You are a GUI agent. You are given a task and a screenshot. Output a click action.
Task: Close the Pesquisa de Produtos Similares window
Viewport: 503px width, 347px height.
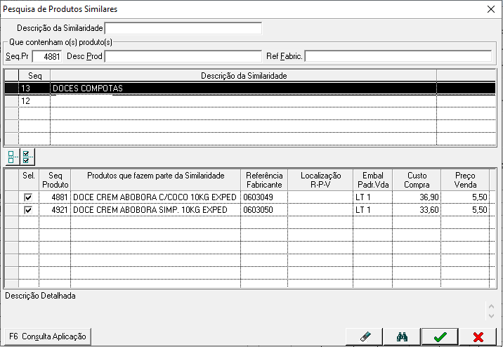pyautogui.click(x=491, y=9)
